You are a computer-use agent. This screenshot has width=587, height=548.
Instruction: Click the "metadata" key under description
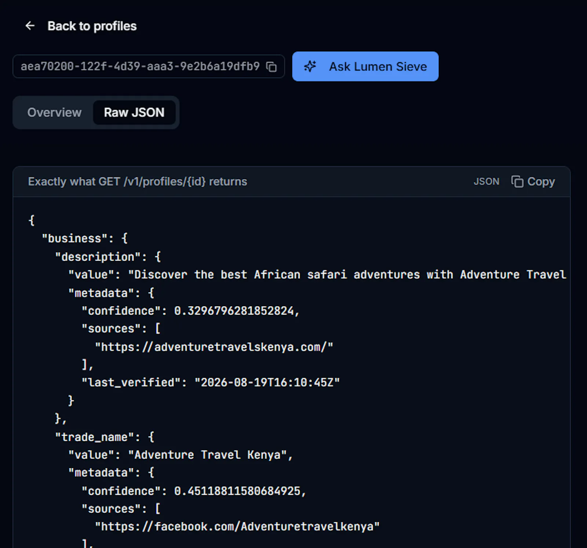(102, 293)
